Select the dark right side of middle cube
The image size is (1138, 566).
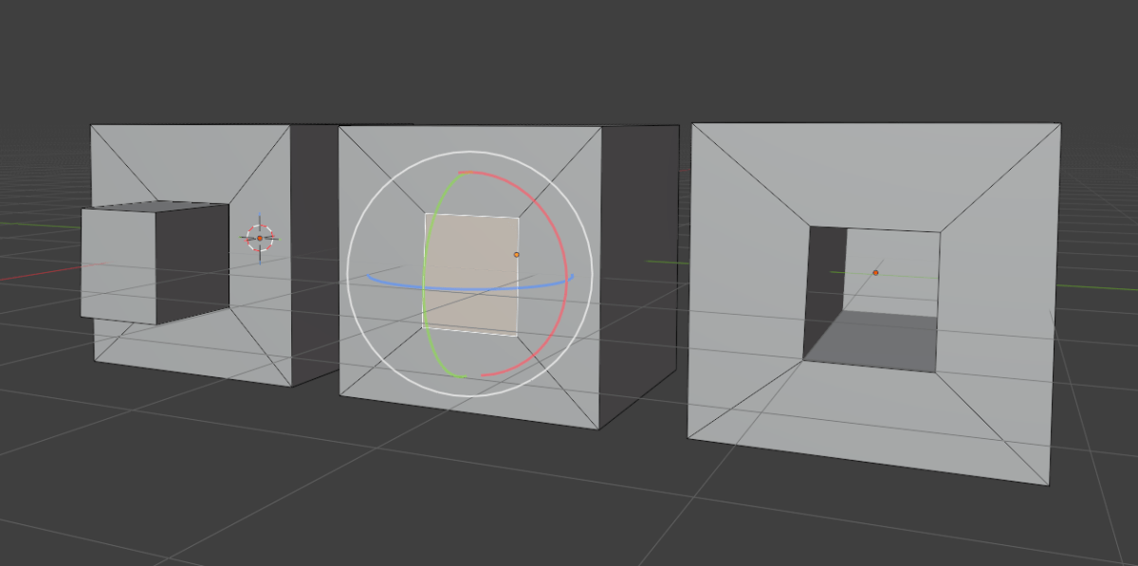pyautogui.click(x=639, y=275)
